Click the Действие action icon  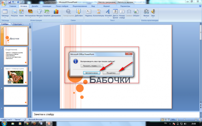click(x=78, y=13)
